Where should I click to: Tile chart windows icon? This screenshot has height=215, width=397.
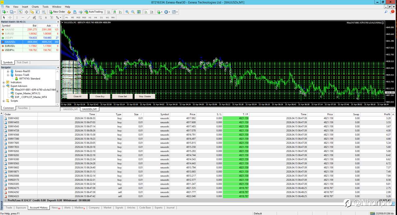coord(139,12)
